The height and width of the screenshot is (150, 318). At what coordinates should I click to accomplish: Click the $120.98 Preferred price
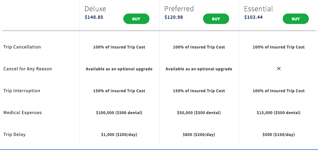point(174,17)
